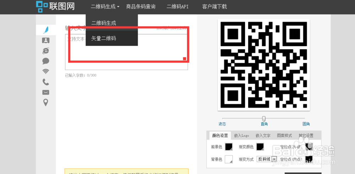Select the WiFi icon in sidebar
This screenshot has width=355, height=174.
pos(46,71)
